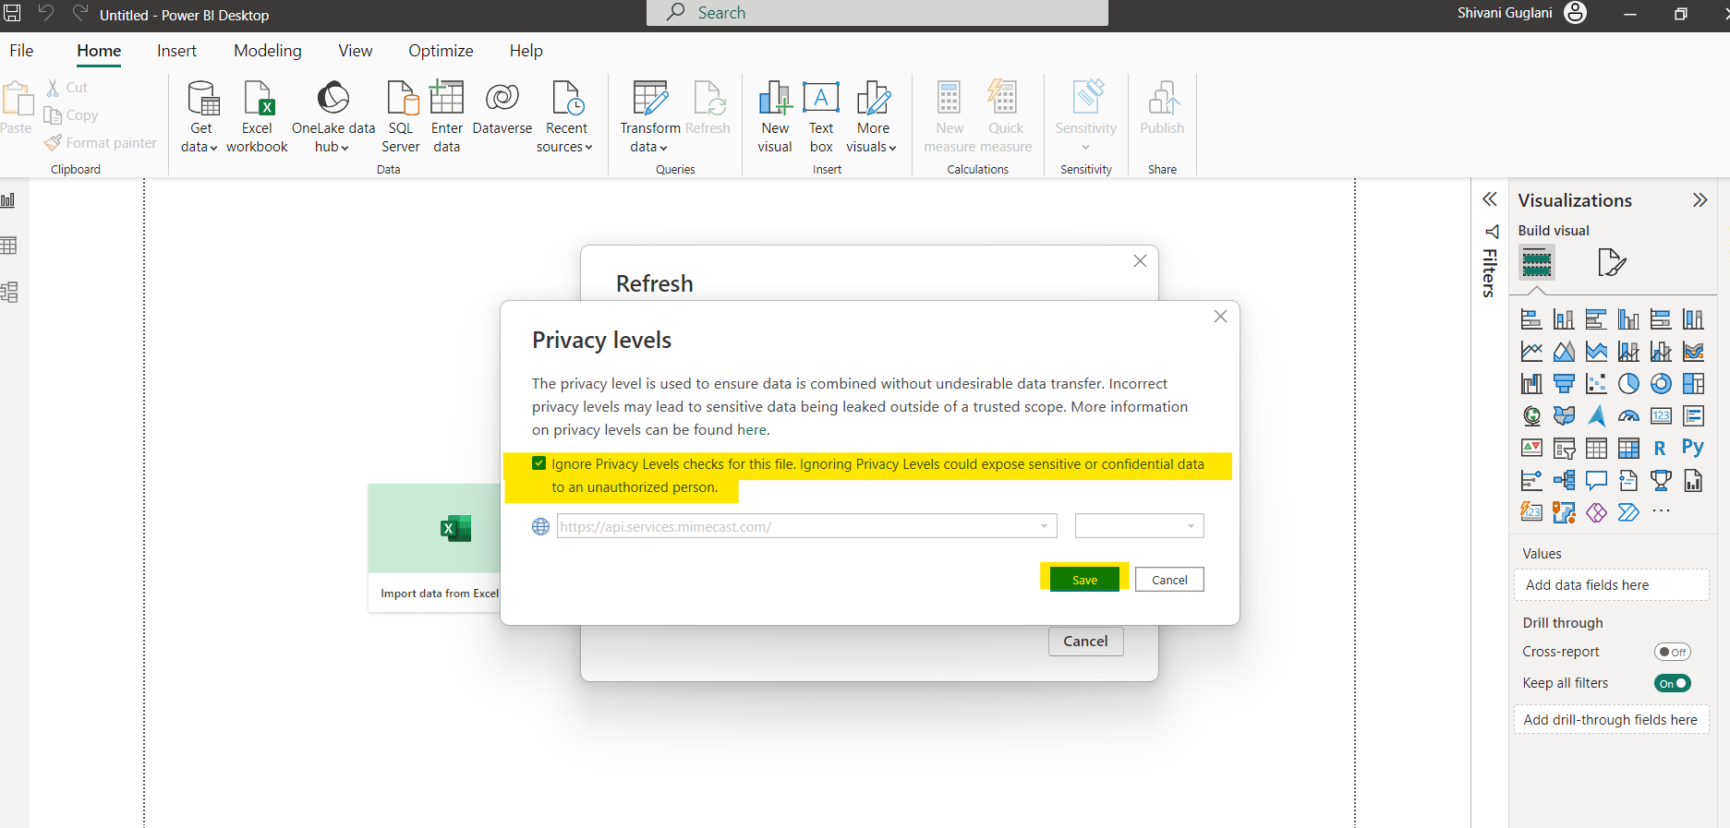Click Save in Privacy levels dialog

click(x=1084, y=580)
